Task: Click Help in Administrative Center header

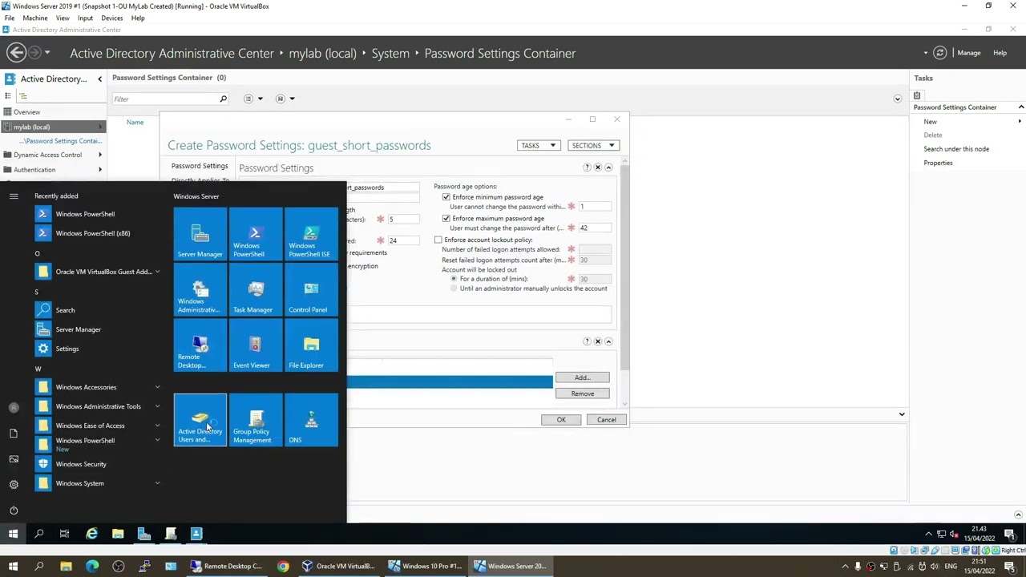Action: click(1000, 53)
